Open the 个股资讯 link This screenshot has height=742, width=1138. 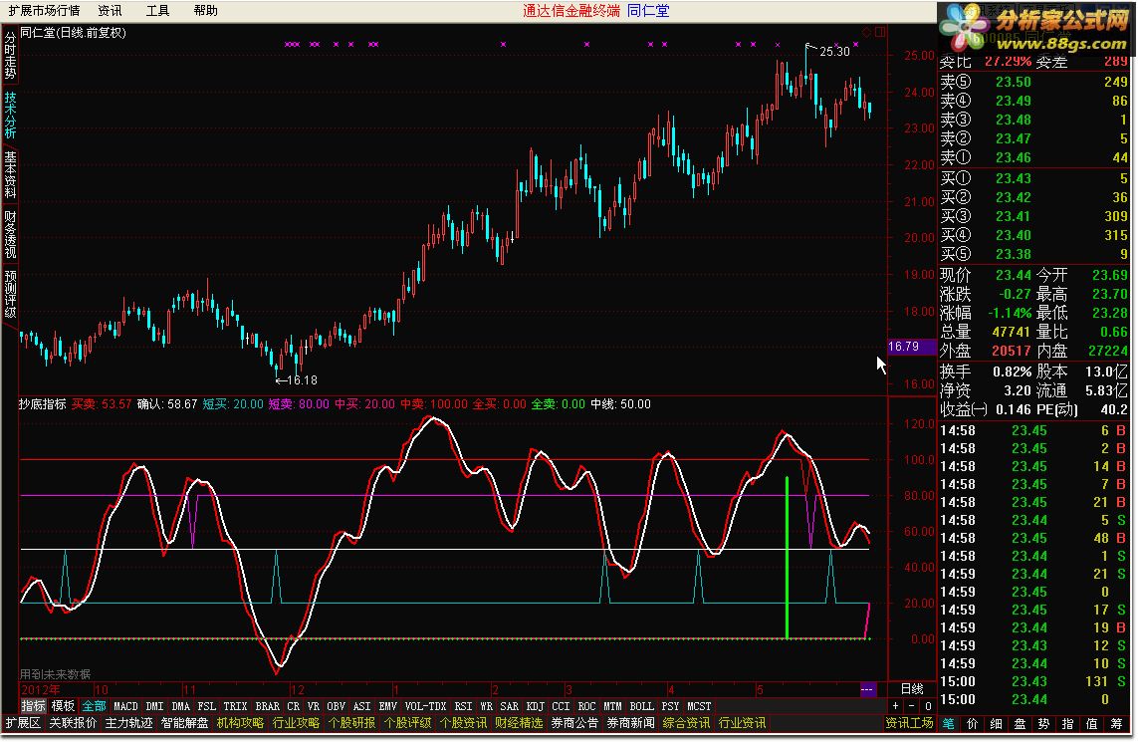(463, 723)
